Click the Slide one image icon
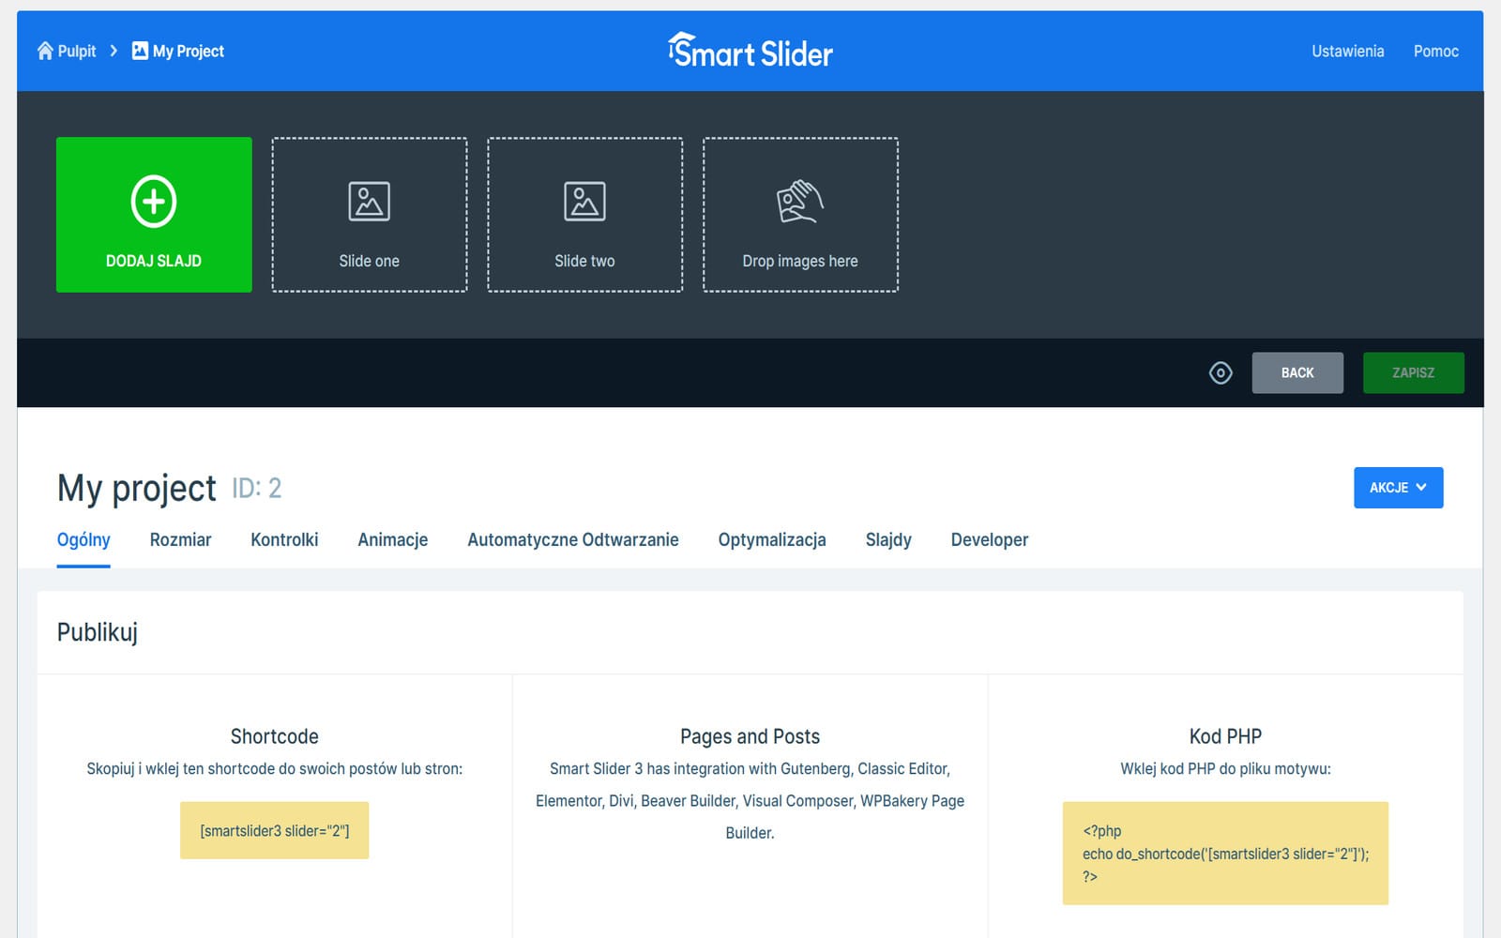 [370, 201]
